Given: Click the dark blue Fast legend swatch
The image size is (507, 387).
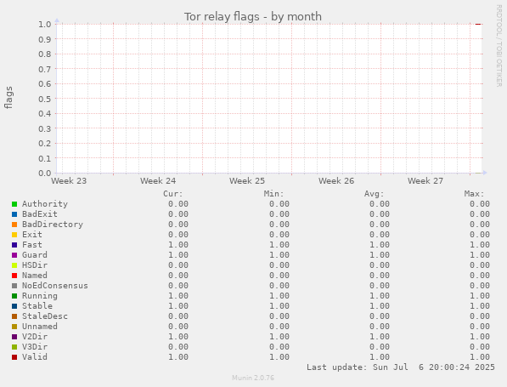Looking at the screenshot, I should pyautogui.click(x=14, y=245).
